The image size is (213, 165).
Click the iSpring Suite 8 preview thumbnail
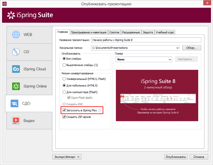[157, 95]
